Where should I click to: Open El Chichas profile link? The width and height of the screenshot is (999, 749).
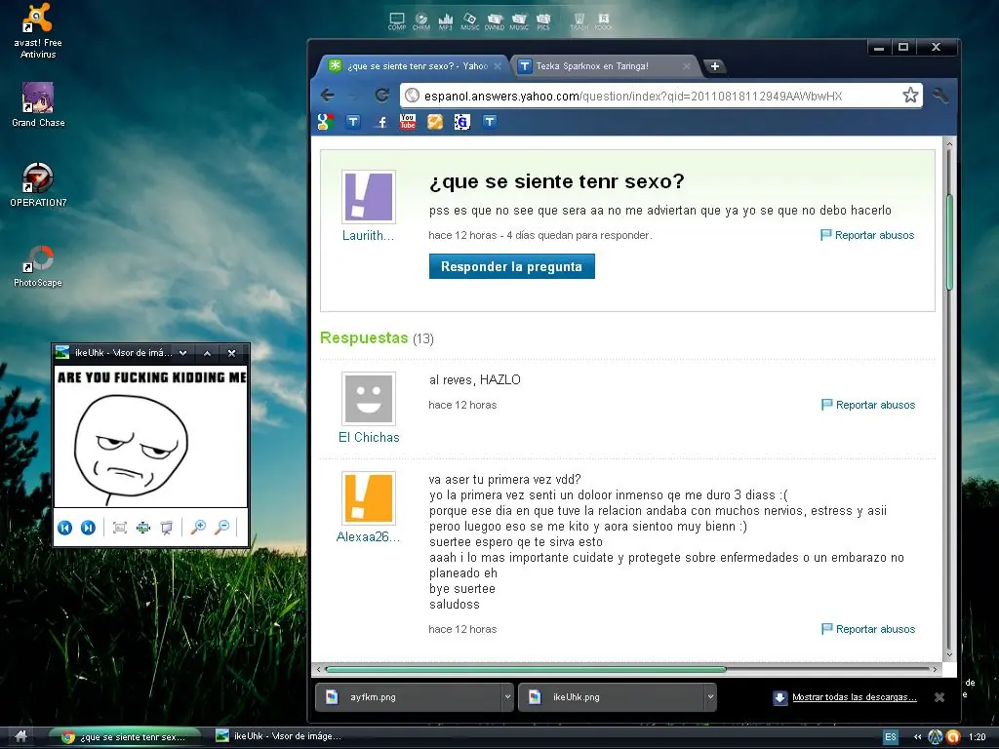point(369,438)
